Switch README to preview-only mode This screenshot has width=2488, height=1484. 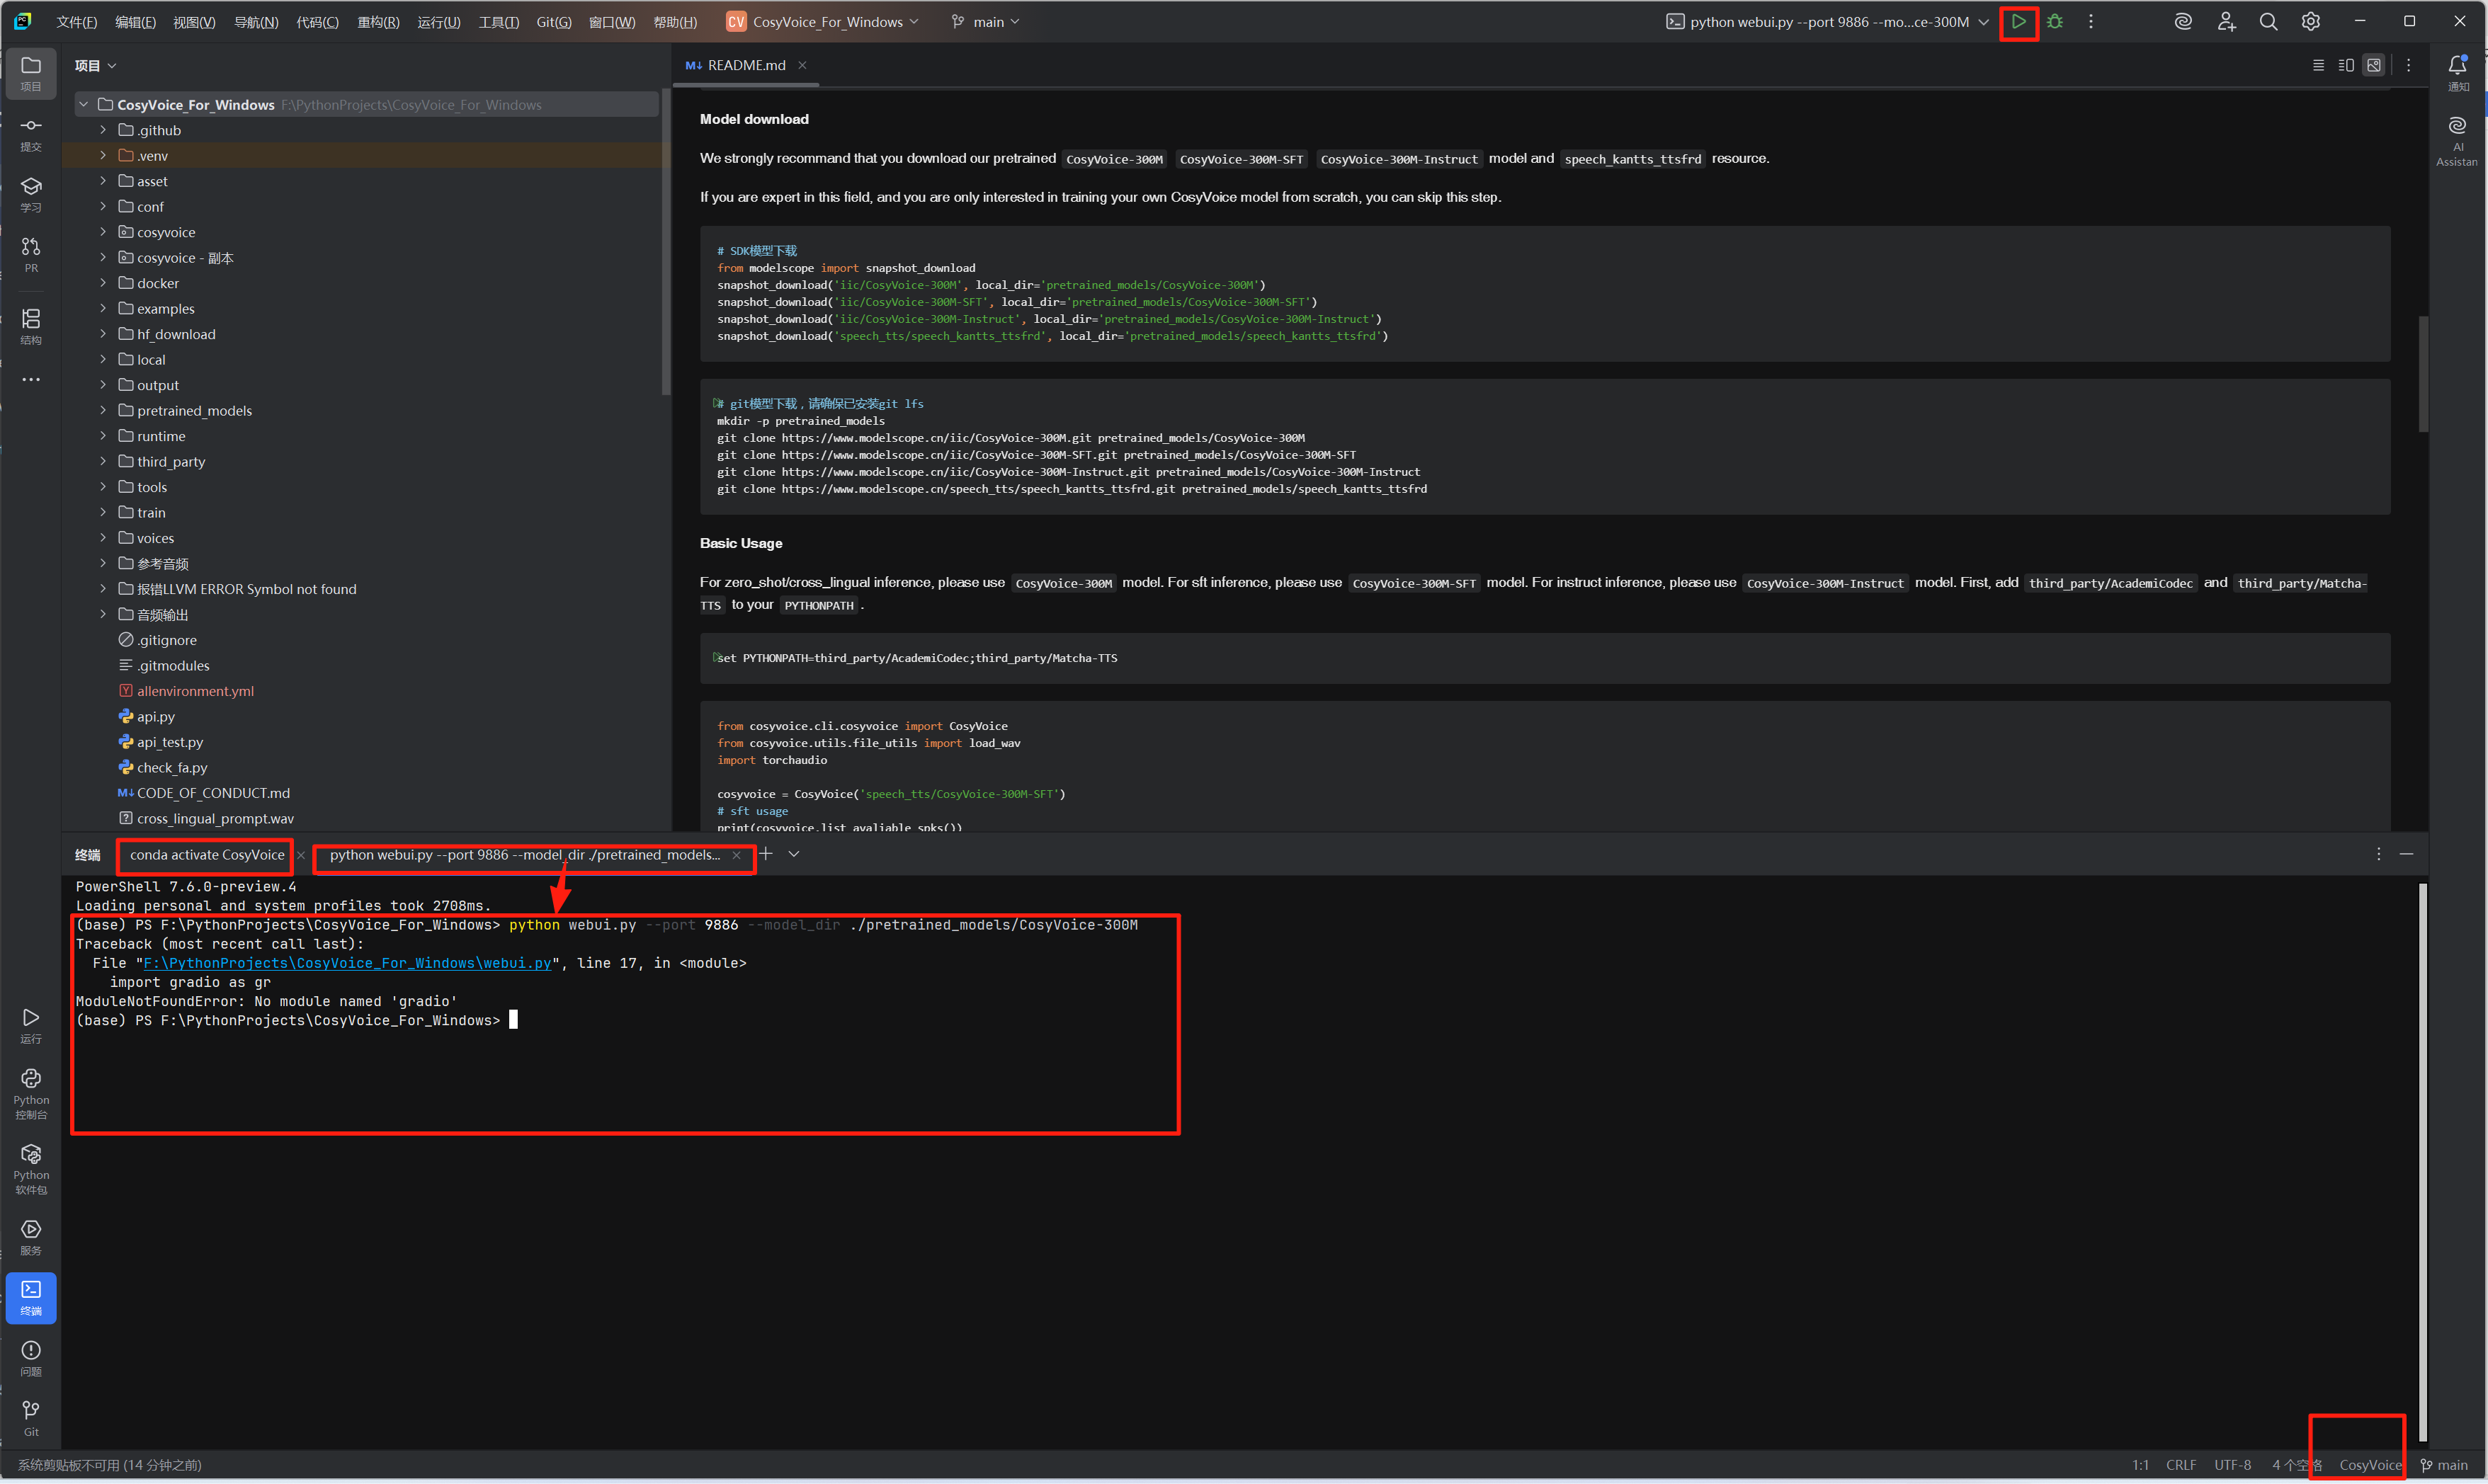click(2374, 65)
